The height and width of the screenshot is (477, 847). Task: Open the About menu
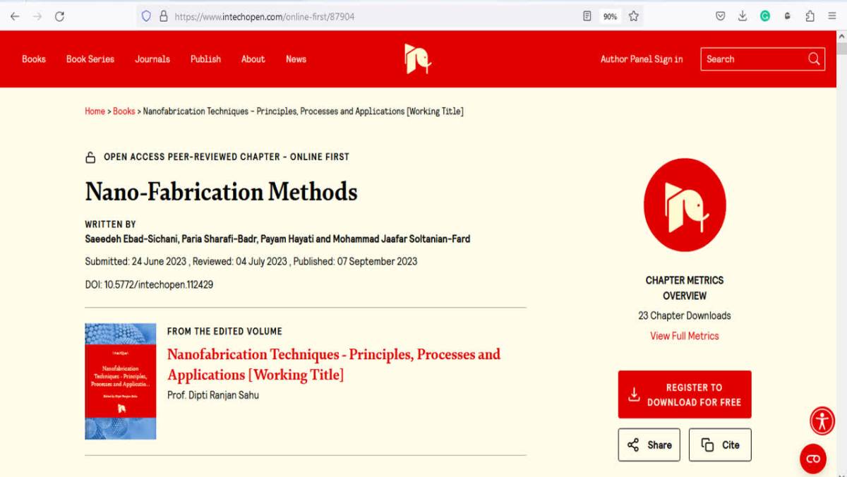point(253,59)
